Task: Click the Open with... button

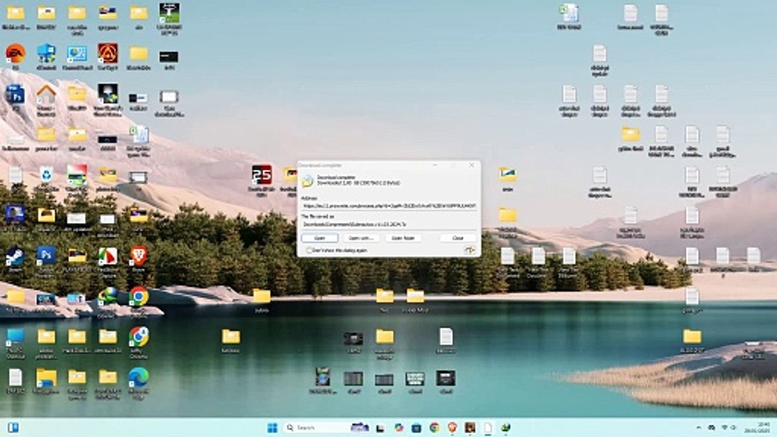Action: [x=361, y=238]
